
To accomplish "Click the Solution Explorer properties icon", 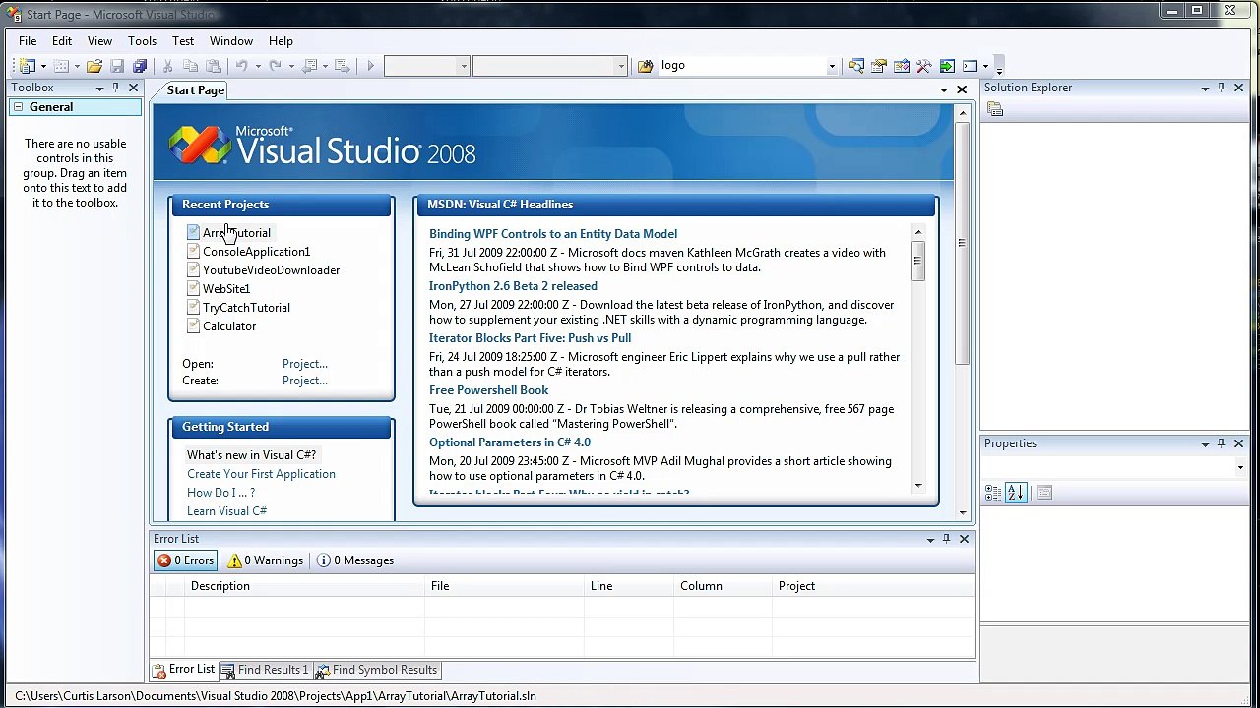I will coord(995,110).
